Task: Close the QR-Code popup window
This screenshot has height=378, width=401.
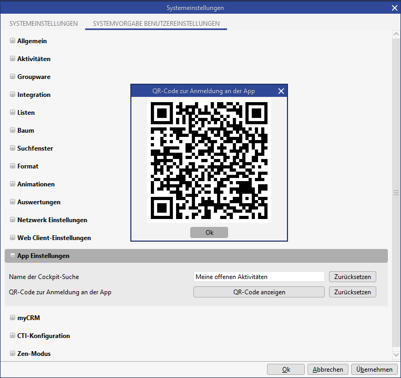Action: click(281, 91)
